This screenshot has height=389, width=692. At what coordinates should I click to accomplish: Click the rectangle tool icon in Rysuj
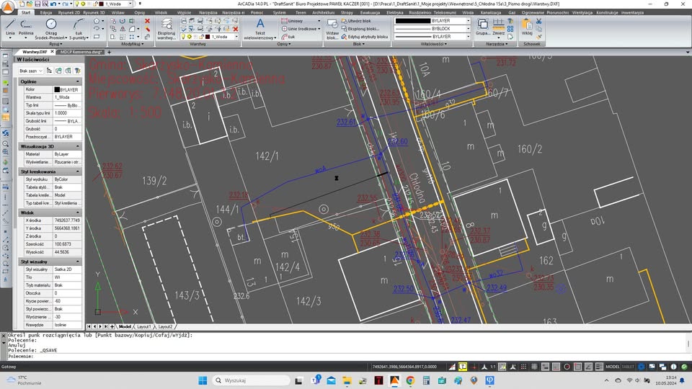click(97, 37)
